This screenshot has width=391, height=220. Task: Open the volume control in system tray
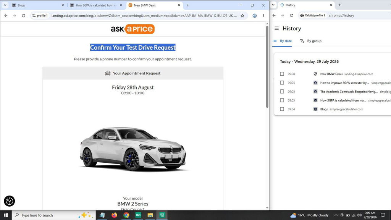[x=359, y=215]
